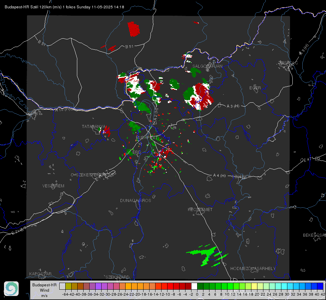Pick the yellow 18 to 20 legend swatch
This screenshot has width=326, height=300.
(254, 286)
